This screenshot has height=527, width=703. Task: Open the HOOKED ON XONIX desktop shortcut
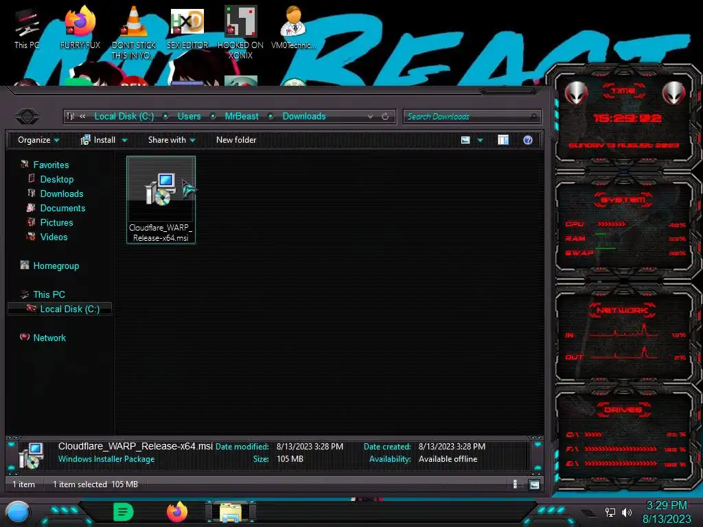[x=240, y=32]
